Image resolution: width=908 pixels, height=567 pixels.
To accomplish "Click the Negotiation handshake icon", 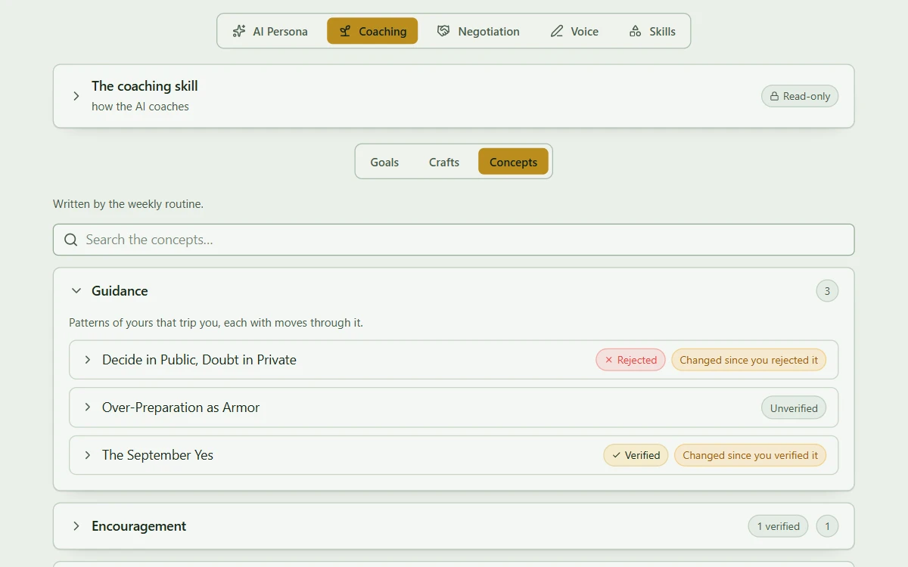I will click(443, 31).
